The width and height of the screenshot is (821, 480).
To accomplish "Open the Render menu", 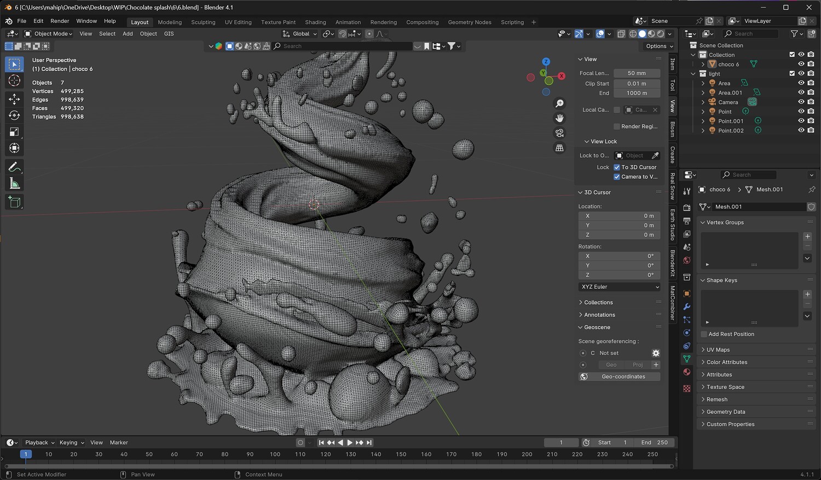I will 60,21.
